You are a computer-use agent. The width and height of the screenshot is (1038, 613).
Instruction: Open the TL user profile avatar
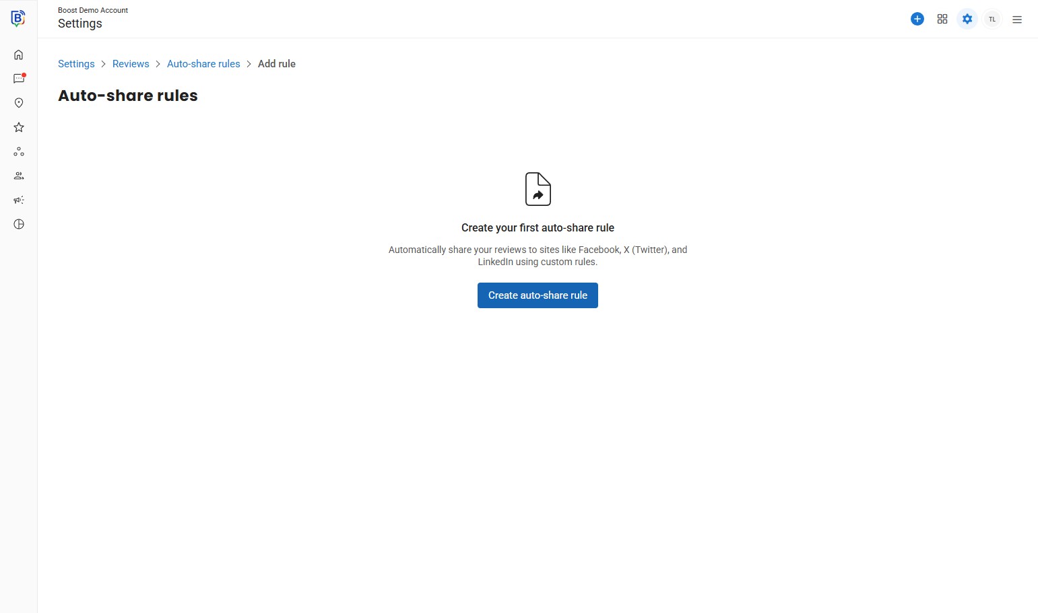992,20
